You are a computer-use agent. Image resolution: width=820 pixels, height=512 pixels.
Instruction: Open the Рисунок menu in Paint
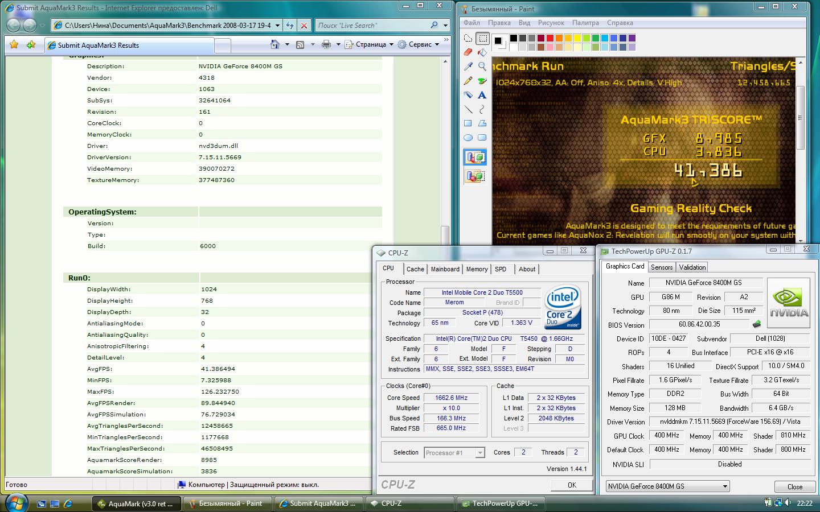click(551, 23)
